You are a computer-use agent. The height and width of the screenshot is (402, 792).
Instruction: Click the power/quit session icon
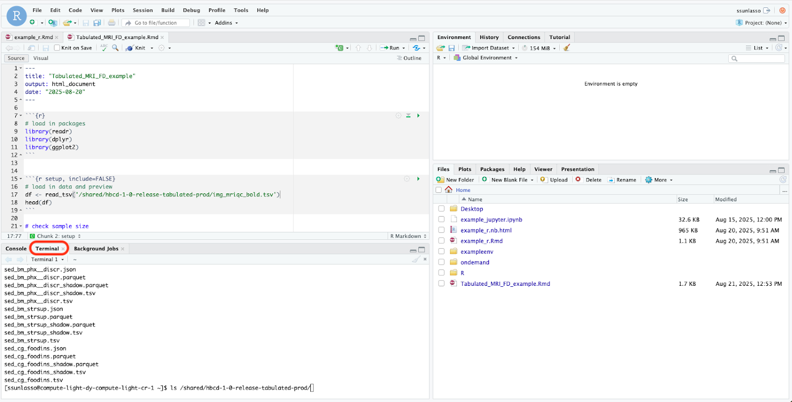tap(782, 10)
